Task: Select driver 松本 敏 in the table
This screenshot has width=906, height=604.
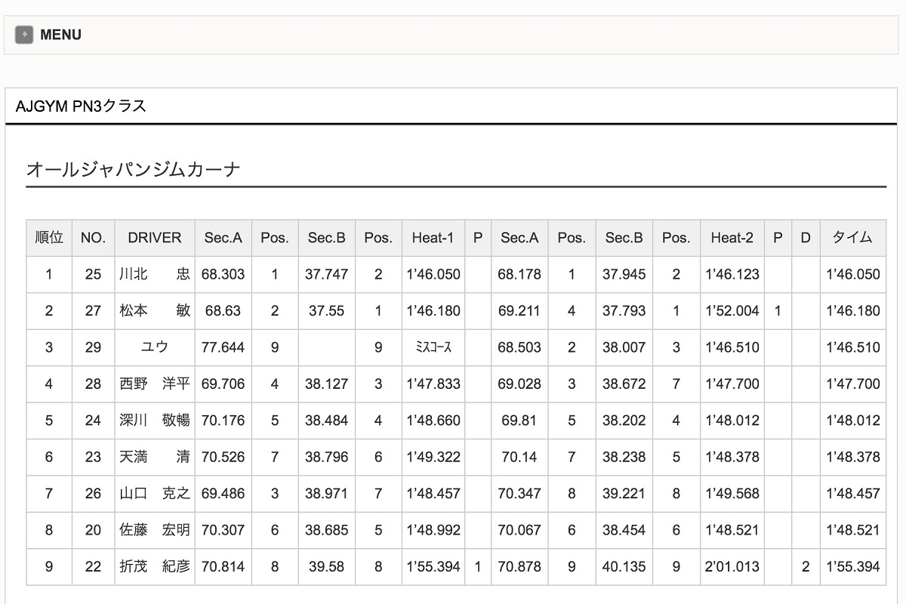Action: point(155,310)
